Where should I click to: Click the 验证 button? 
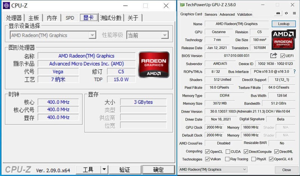[125, 169]
